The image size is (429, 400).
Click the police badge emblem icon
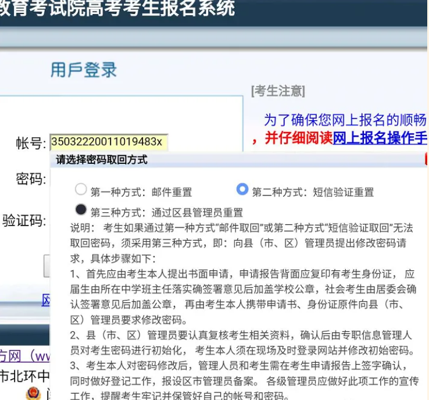(33, 394)
